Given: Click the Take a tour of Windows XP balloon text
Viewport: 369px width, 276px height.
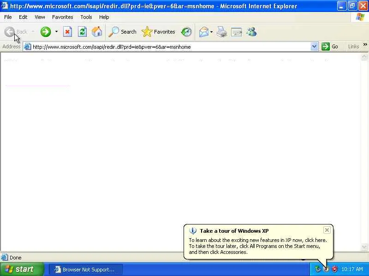Looking at the screenshot, I should click(234, 231).
